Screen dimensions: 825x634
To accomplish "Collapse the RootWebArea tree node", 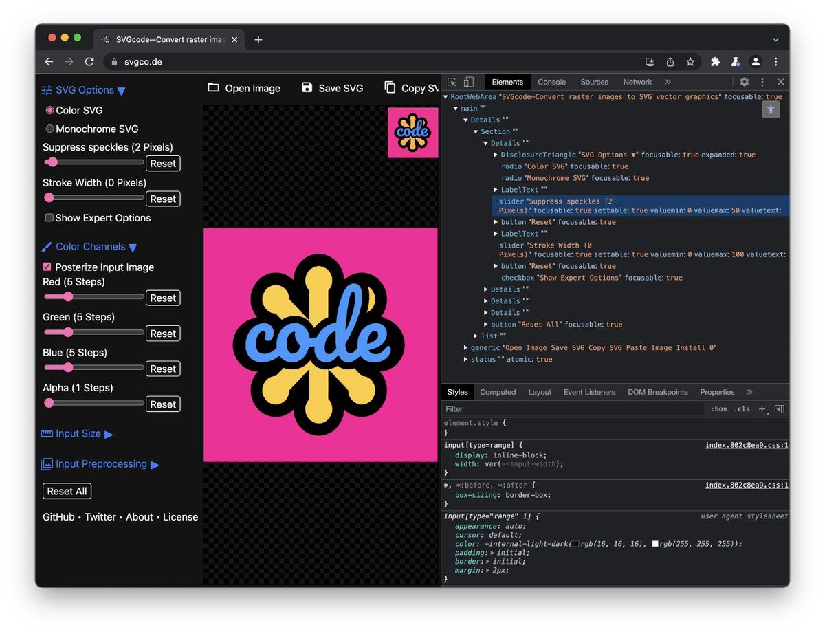I will (445, 97).
